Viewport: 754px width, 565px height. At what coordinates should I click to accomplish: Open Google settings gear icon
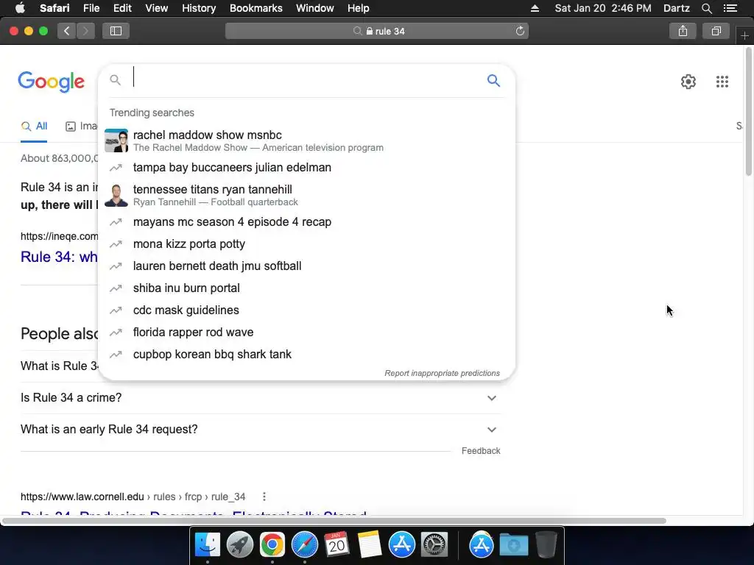coord(688,82)
